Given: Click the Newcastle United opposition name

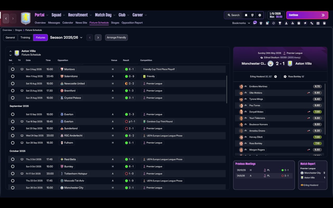Looking at the screenshot, I should click(x=74, y=84).
